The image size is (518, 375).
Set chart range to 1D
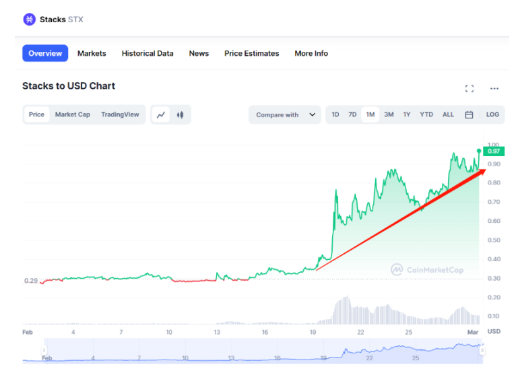click(335, 114)
